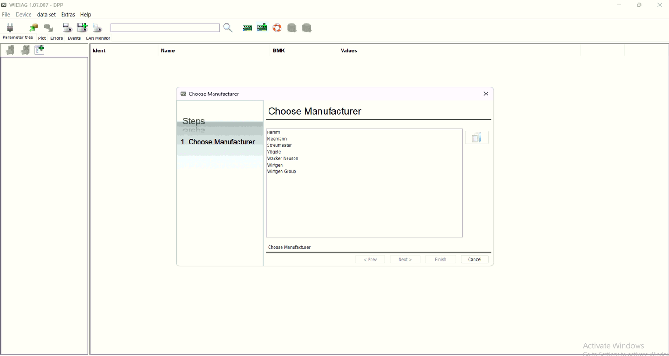
Task: Click the floppy disk save icon
Action: point(67,28)
